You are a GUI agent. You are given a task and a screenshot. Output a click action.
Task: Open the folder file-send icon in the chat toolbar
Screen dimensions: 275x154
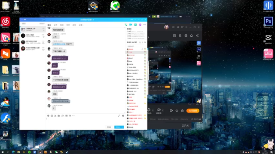(59, 115)
